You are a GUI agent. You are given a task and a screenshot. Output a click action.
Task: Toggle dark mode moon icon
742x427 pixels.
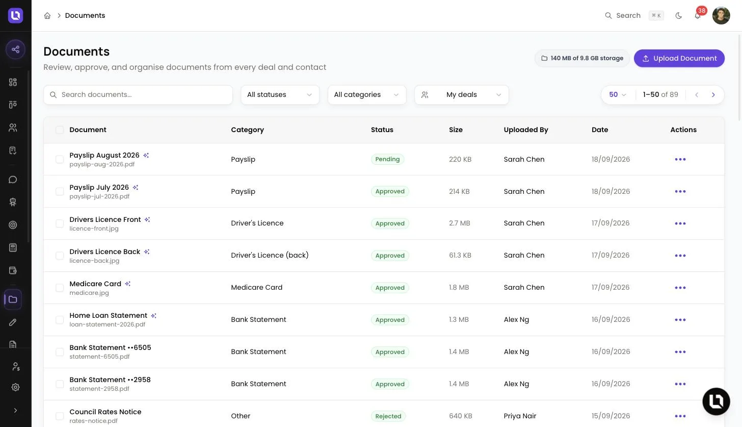pos(679,16)
